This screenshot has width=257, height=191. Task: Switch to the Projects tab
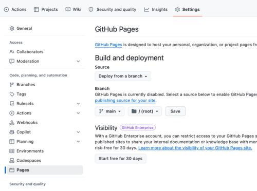46,10
